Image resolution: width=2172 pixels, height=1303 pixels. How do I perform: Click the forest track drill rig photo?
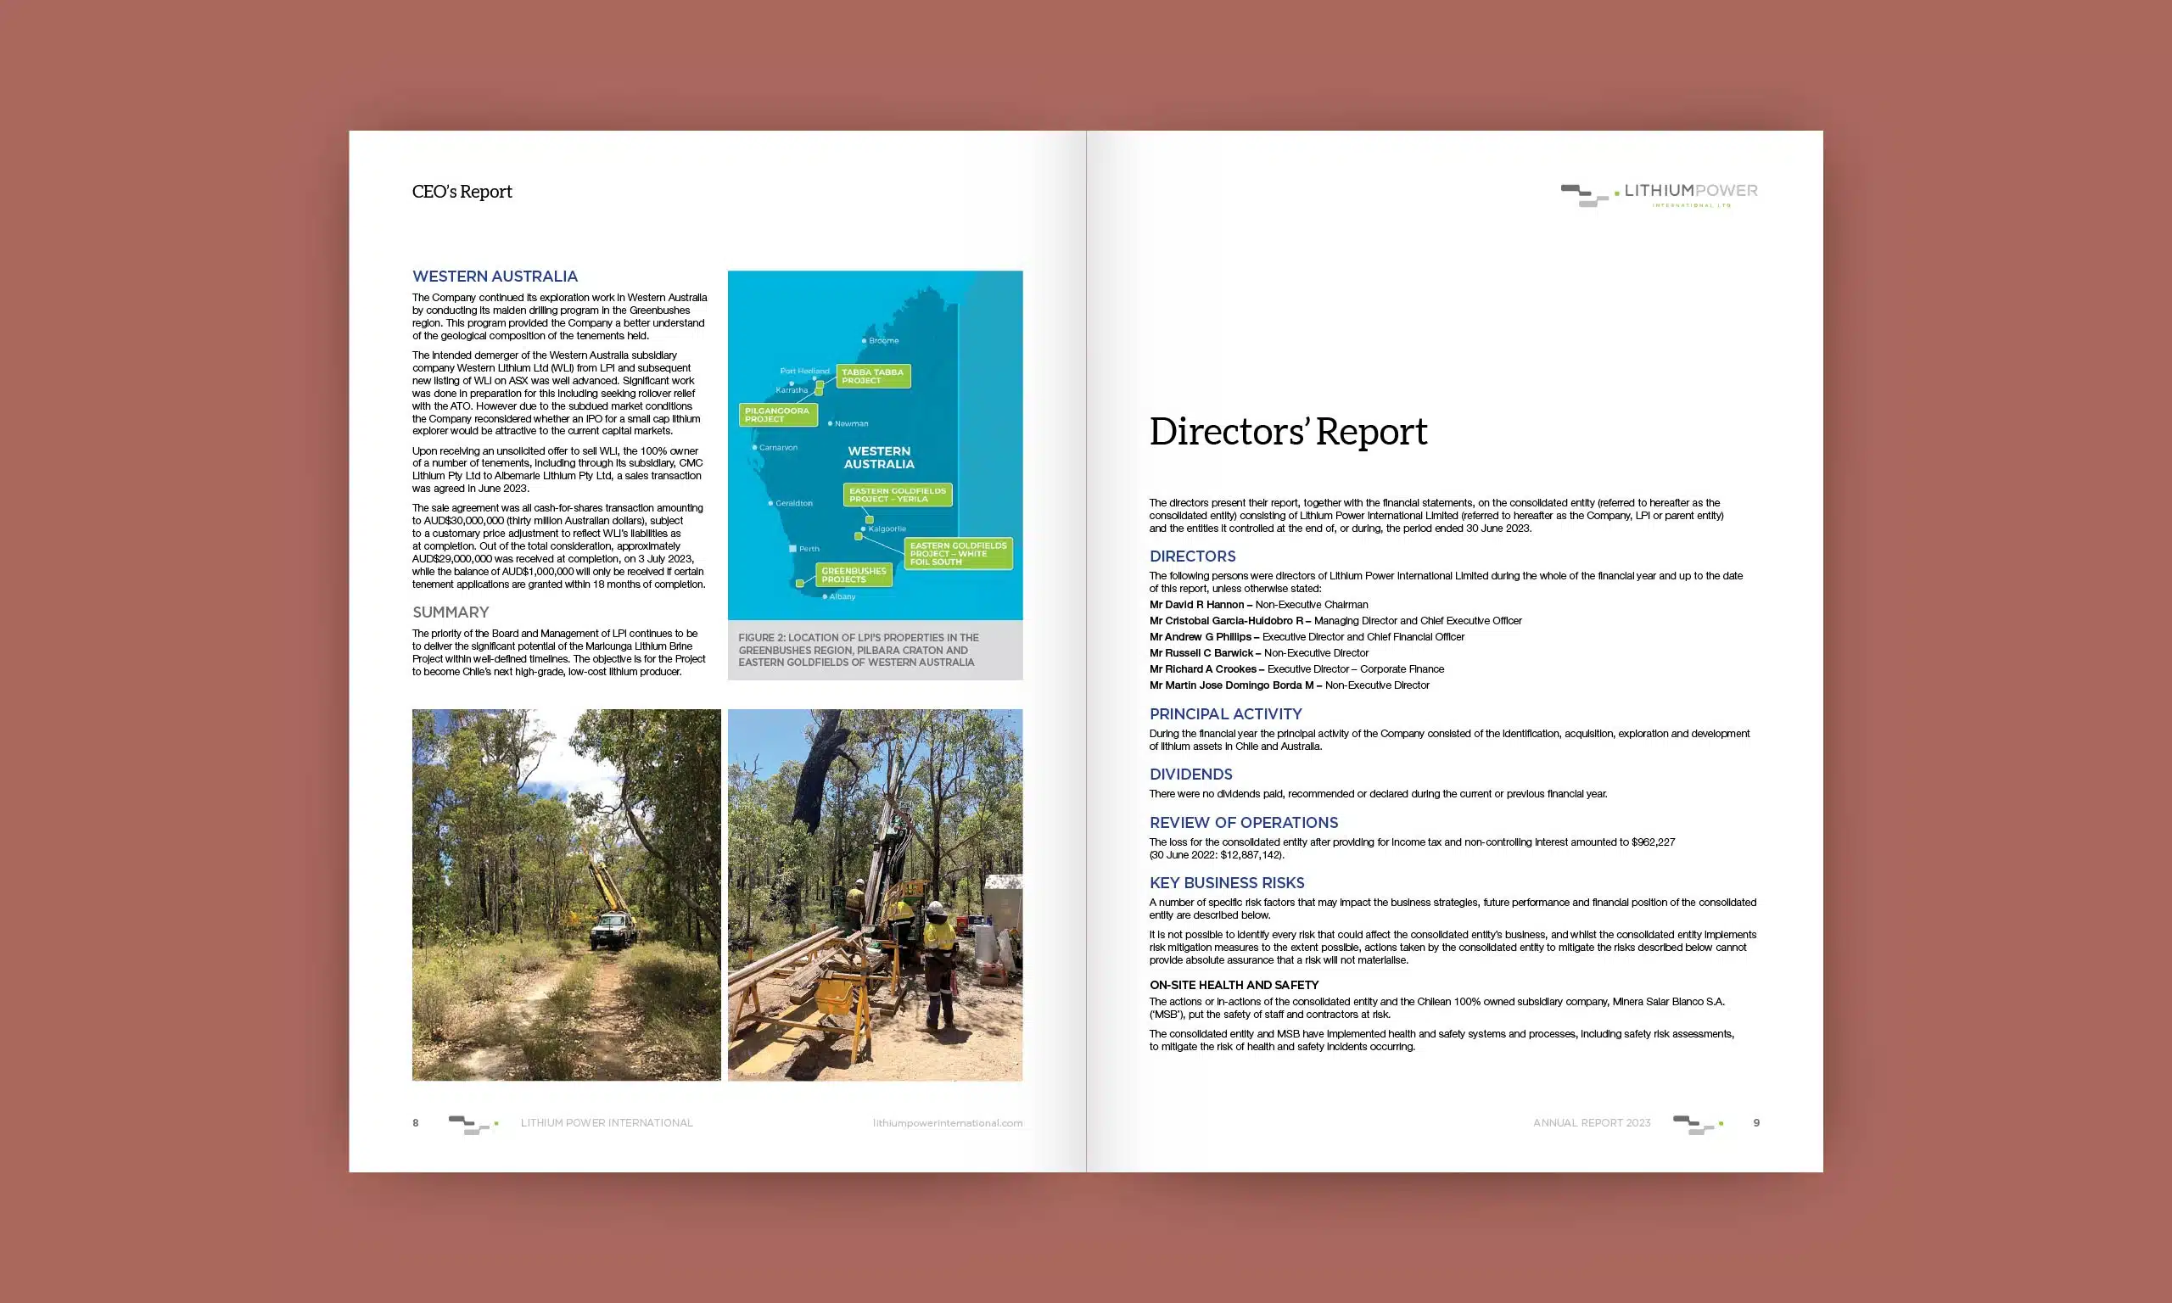pos(566,894)
